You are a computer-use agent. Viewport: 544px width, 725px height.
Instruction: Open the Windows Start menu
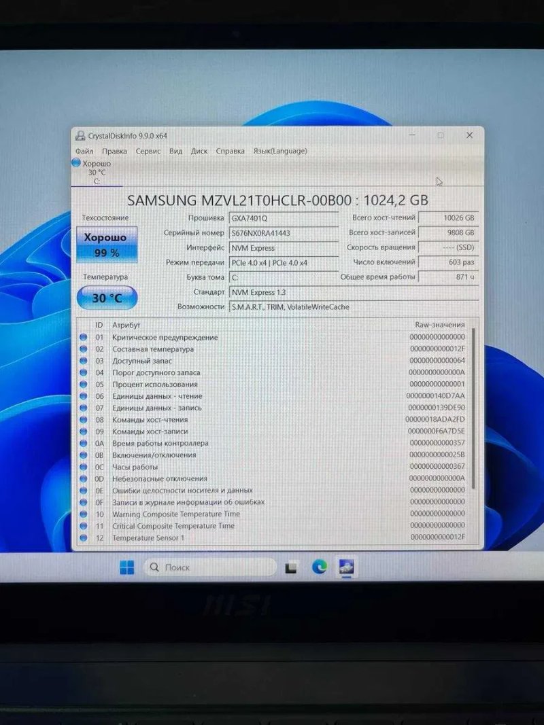tap(126, 567)
